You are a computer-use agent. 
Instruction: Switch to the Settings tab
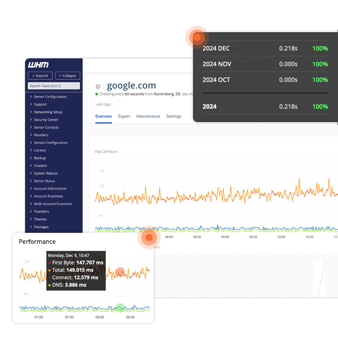tap(173, 116)
